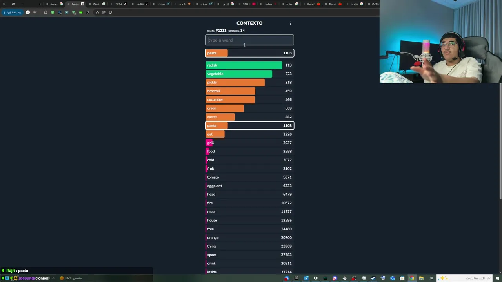502x282 pixels.
Task: Click the fire guess row
Action: pos(249,203)
